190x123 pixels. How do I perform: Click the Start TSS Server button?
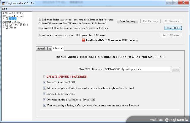[x=170, y=35]
